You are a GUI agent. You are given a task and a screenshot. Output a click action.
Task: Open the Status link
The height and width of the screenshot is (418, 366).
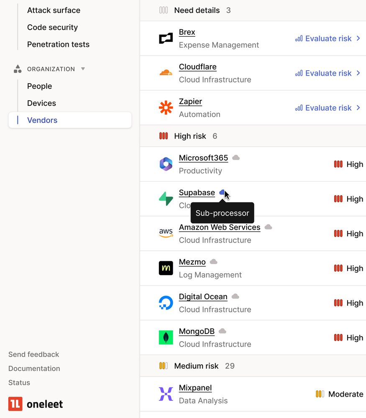(x=19, y=382)
